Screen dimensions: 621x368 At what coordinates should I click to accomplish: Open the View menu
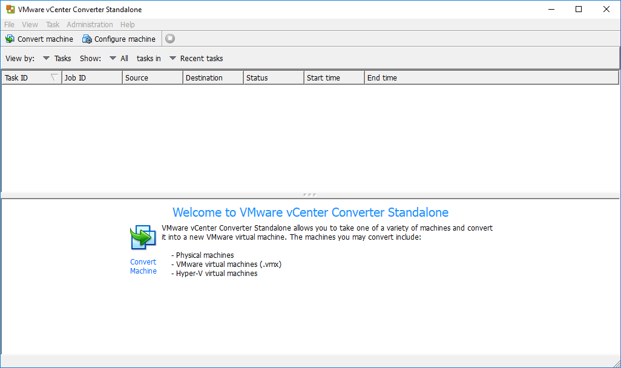[x=30, y=25]
